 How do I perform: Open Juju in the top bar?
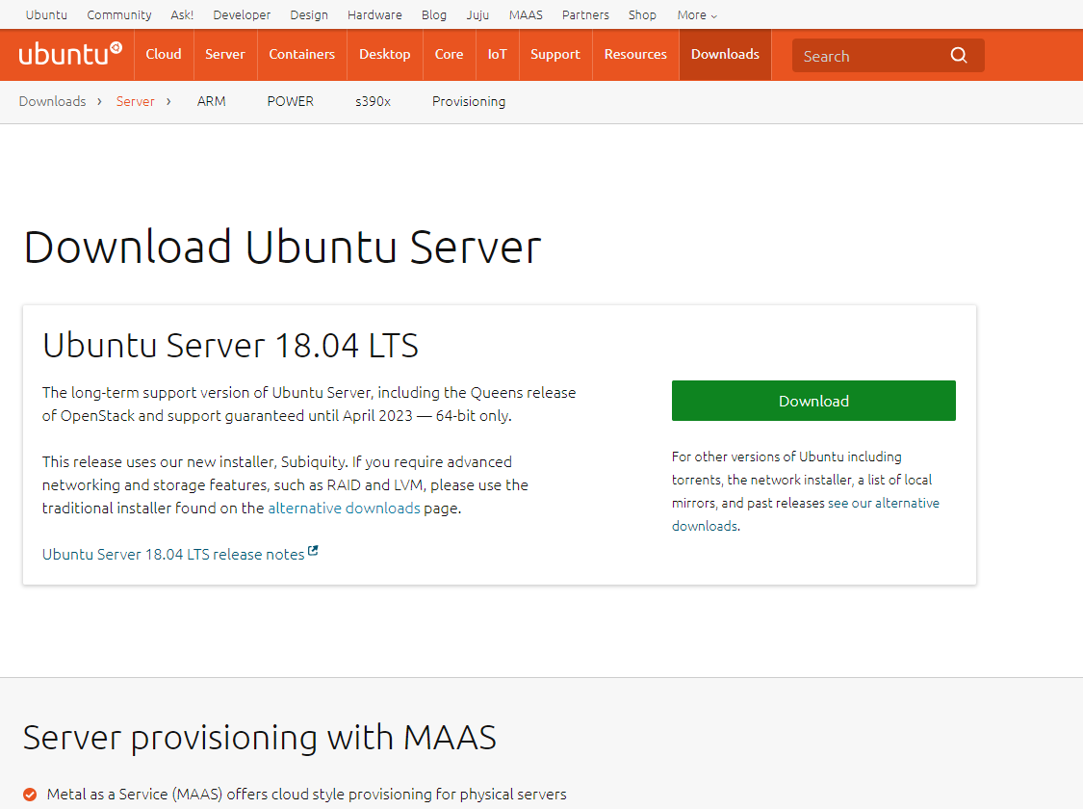477,14
